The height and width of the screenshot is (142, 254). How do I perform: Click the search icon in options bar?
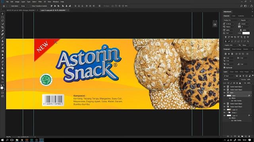pos(241,6)
